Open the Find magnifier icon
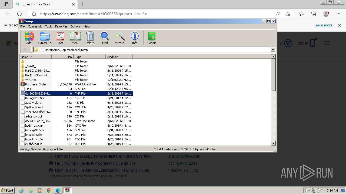The width and height of the screenshot is (346, 194). pyautogui.click(x=105, y=38)
